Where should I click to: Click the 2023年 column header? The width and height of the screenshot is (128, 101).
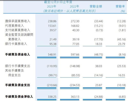[52, 6]
